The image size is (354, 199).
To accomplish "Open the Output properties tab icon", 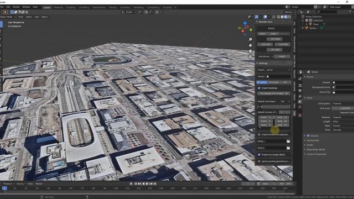I will 300,91.
